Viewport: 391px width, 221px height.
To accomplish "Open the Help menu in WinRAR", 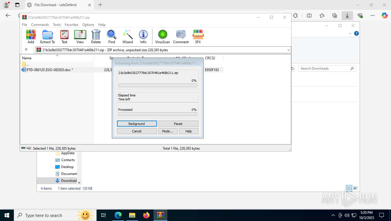I will coord(102,25).
